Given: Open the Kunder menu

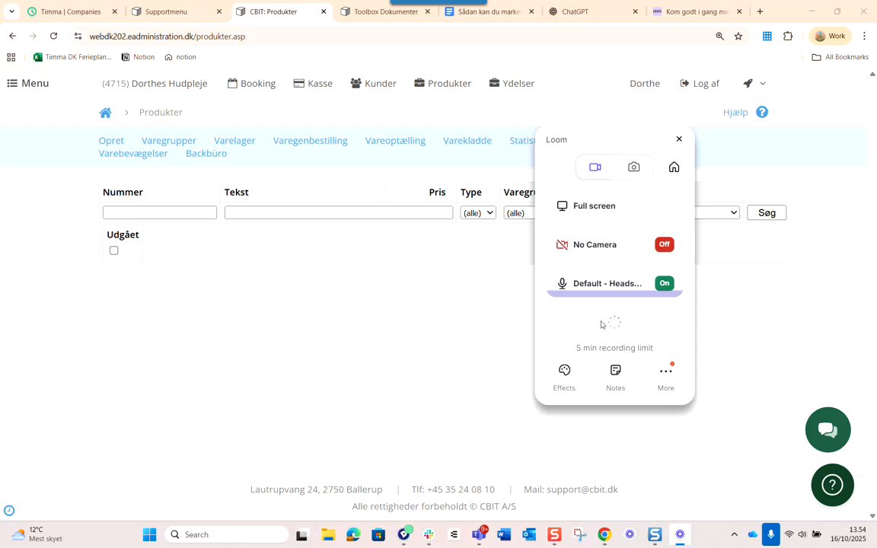Looking at the screenshot, I should click(x=373, y=83).
